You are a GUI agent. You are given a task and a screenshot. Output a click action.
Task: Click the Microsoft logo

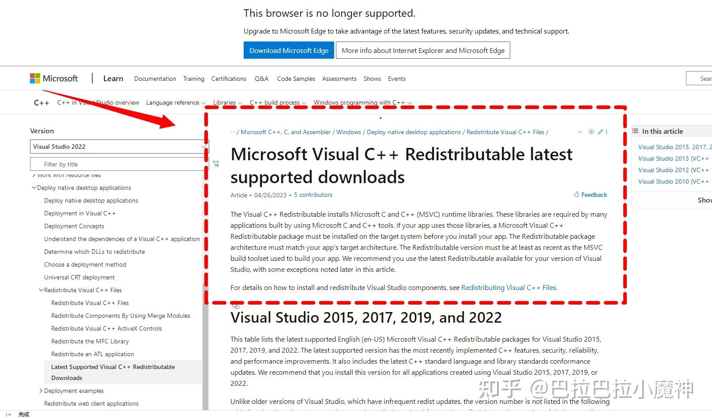pos(53,79)
